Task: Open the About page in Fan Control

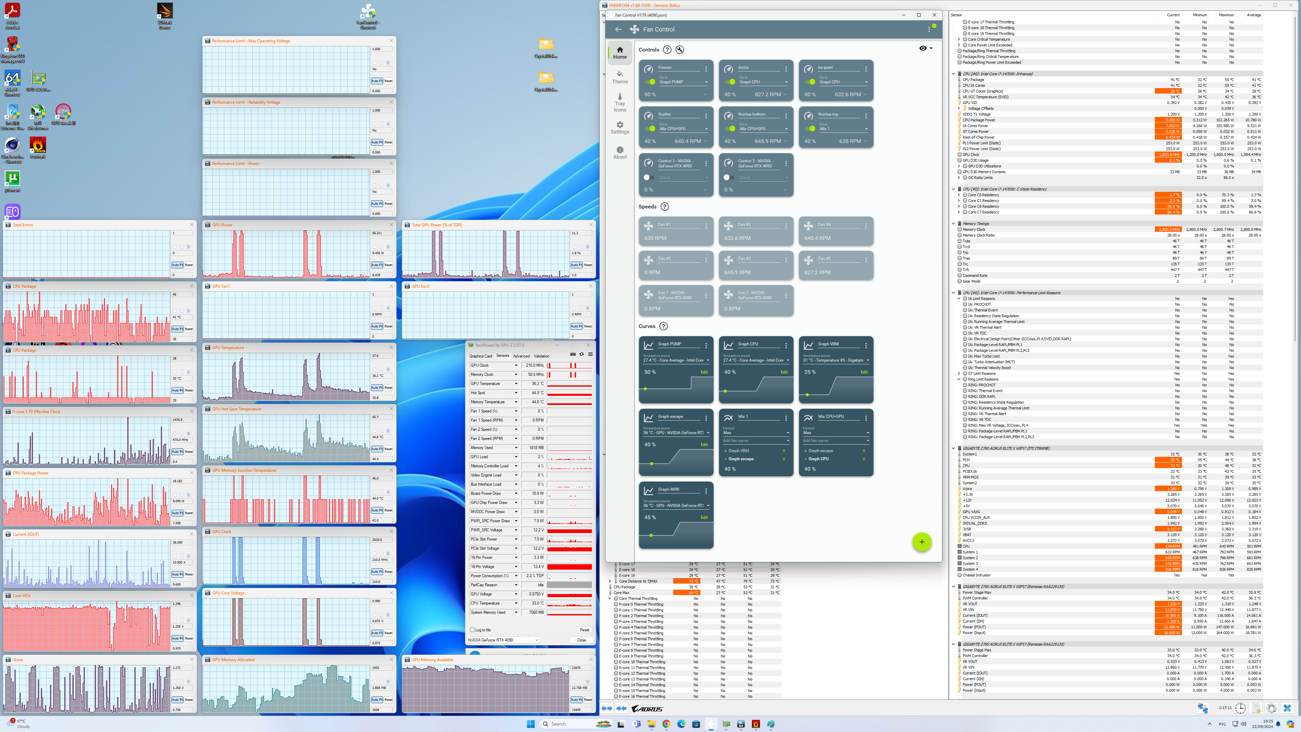Action: [620, 152]
